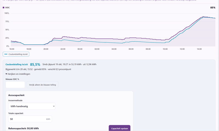Click the Accucapaciteit heading

pyautogui.click(x=16, y=95)
